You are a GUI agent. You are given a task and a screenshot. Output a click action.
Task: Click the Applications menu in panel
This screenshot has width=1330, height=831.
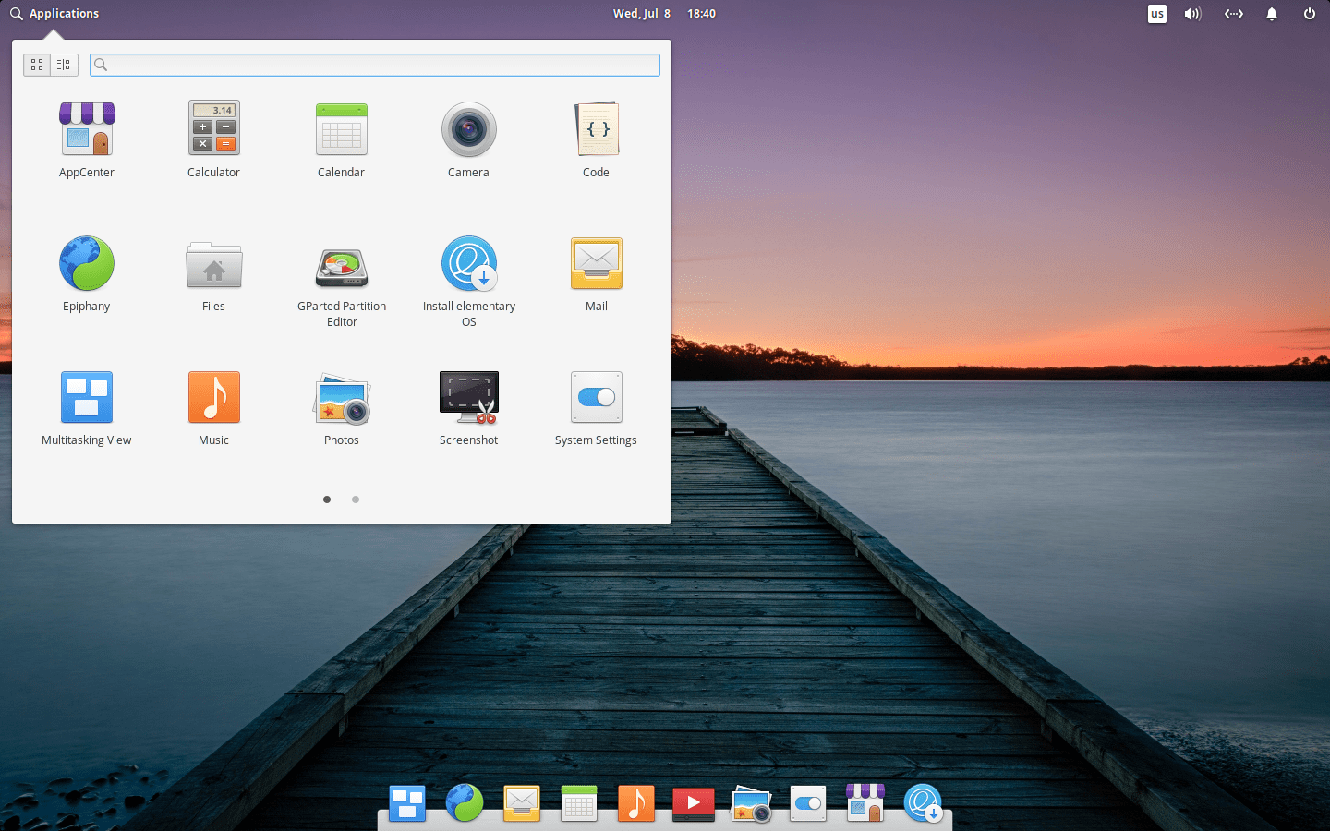[x=54, y=14]
